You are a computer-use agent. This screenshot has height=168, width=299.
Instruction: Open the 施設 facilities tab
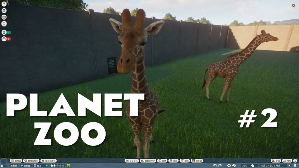(173, 161)
